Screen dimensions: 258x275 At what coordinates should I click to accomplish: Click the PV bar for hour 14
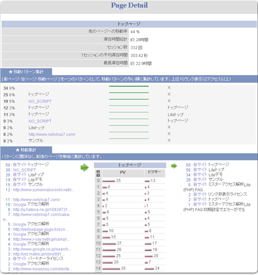point(111,269)
